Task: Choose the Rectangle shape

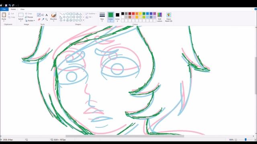Action: [x=71, y=14]
